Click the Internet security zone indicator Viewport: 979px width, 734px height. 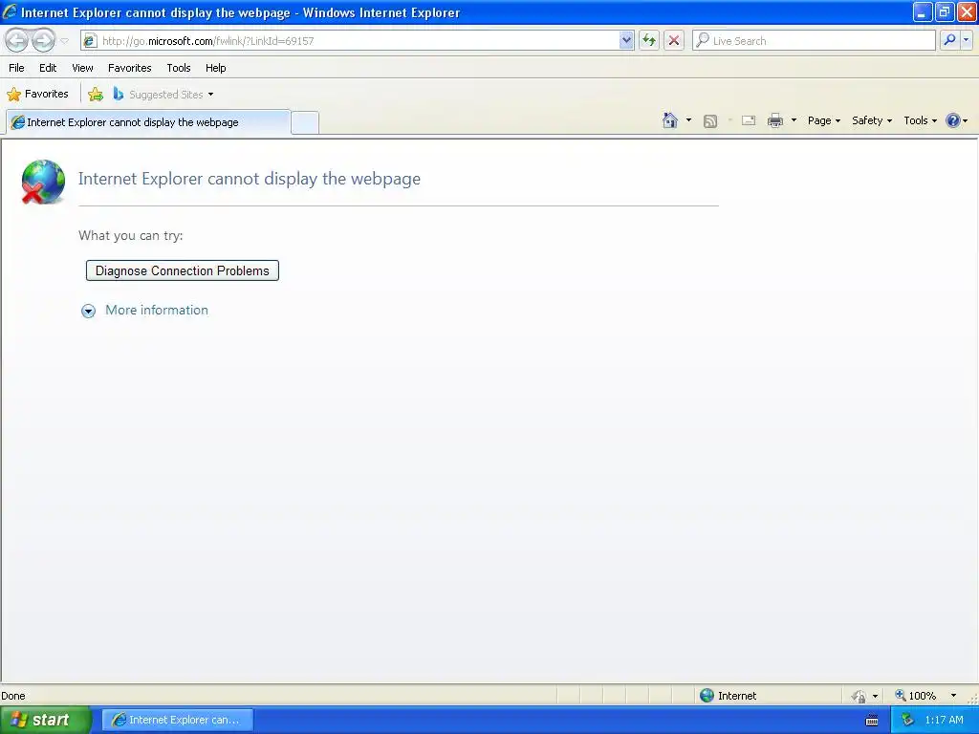click(x=728, y=696)
